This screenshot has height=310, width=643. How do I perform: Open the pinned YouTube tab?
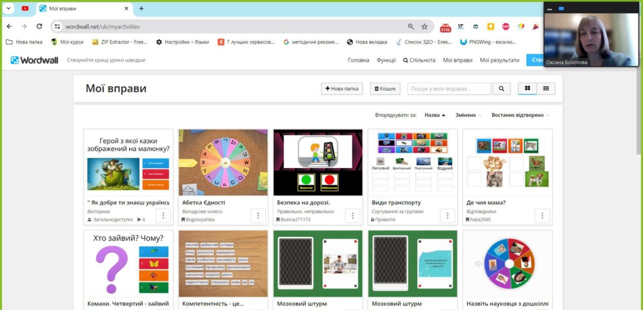25,9
